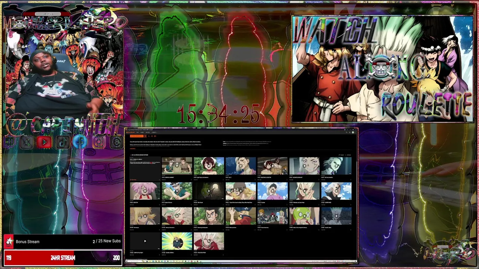The height and width of the screenshot is (269, 479).
Task: Open episode thumbnail of pink-haired girl
Action: click(145, 191)
